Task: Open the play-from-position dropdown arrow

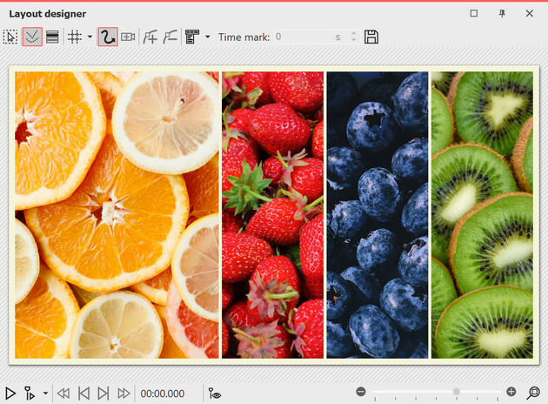Action: tap(45, 394)
